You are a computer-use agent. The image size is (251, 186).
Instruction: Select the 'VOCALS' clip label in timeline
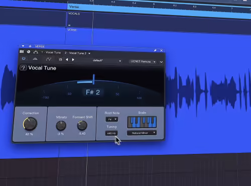(x=74, y=14)
